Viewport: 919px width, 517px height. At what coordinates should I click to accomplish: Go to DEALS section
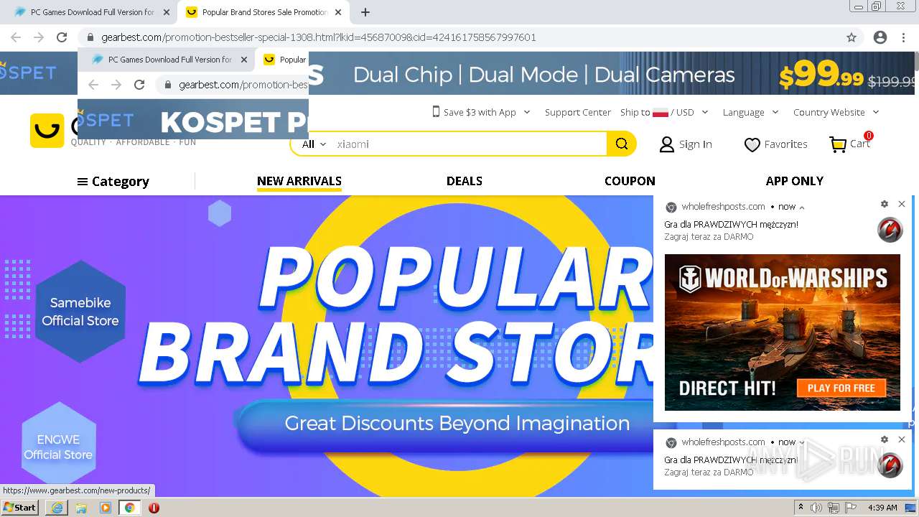click(465, 181)
